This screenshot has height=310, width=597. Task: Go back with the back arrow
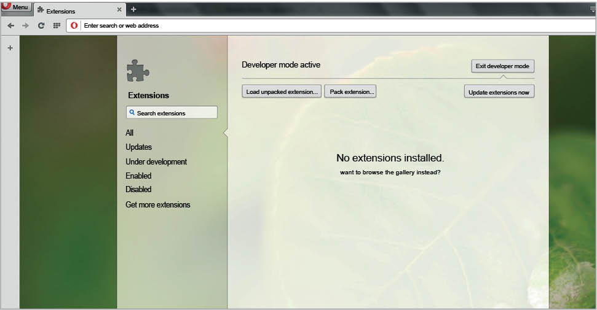pos(10,26)
